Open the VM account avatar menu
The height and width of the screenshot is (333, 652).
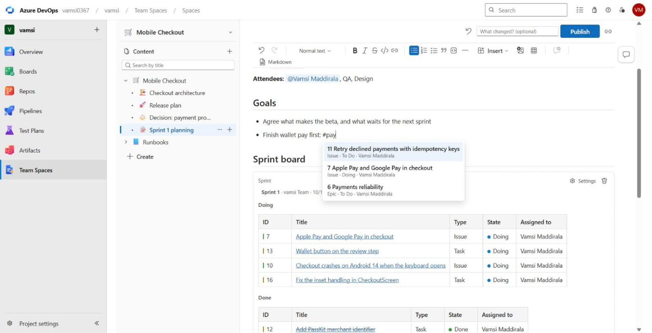[639, 10]
